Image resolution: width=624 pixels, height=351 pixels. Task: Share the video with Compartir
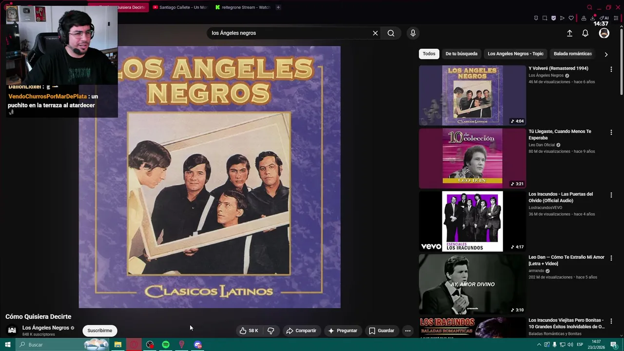(301, 331)
